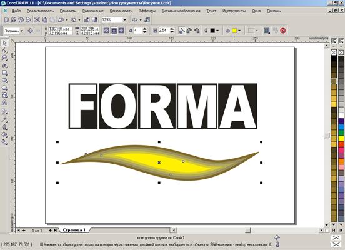Switch to the Страница 1 page tab
Viewport: 345px width, 250px height.
point(74,230)
